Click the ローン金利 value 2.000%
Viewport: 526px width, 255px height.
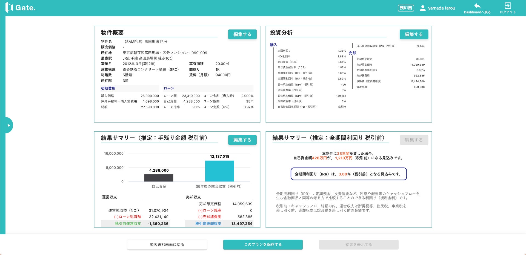click(x=247, y=96)
